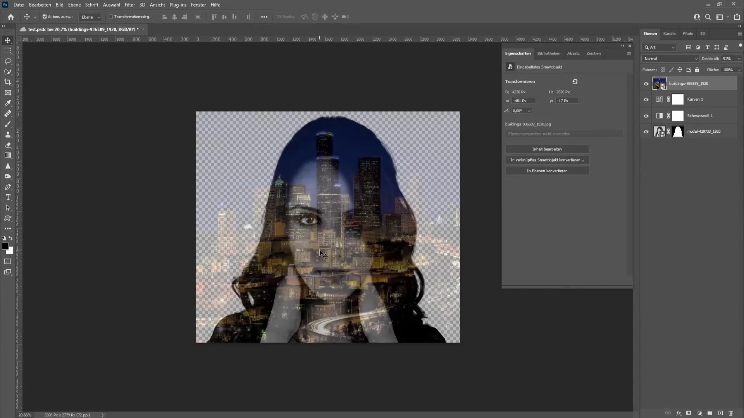Add layer style with fx icon
The height and width of the screenshot is (418, 744).
pyautogui.click(x=679, y=413)
